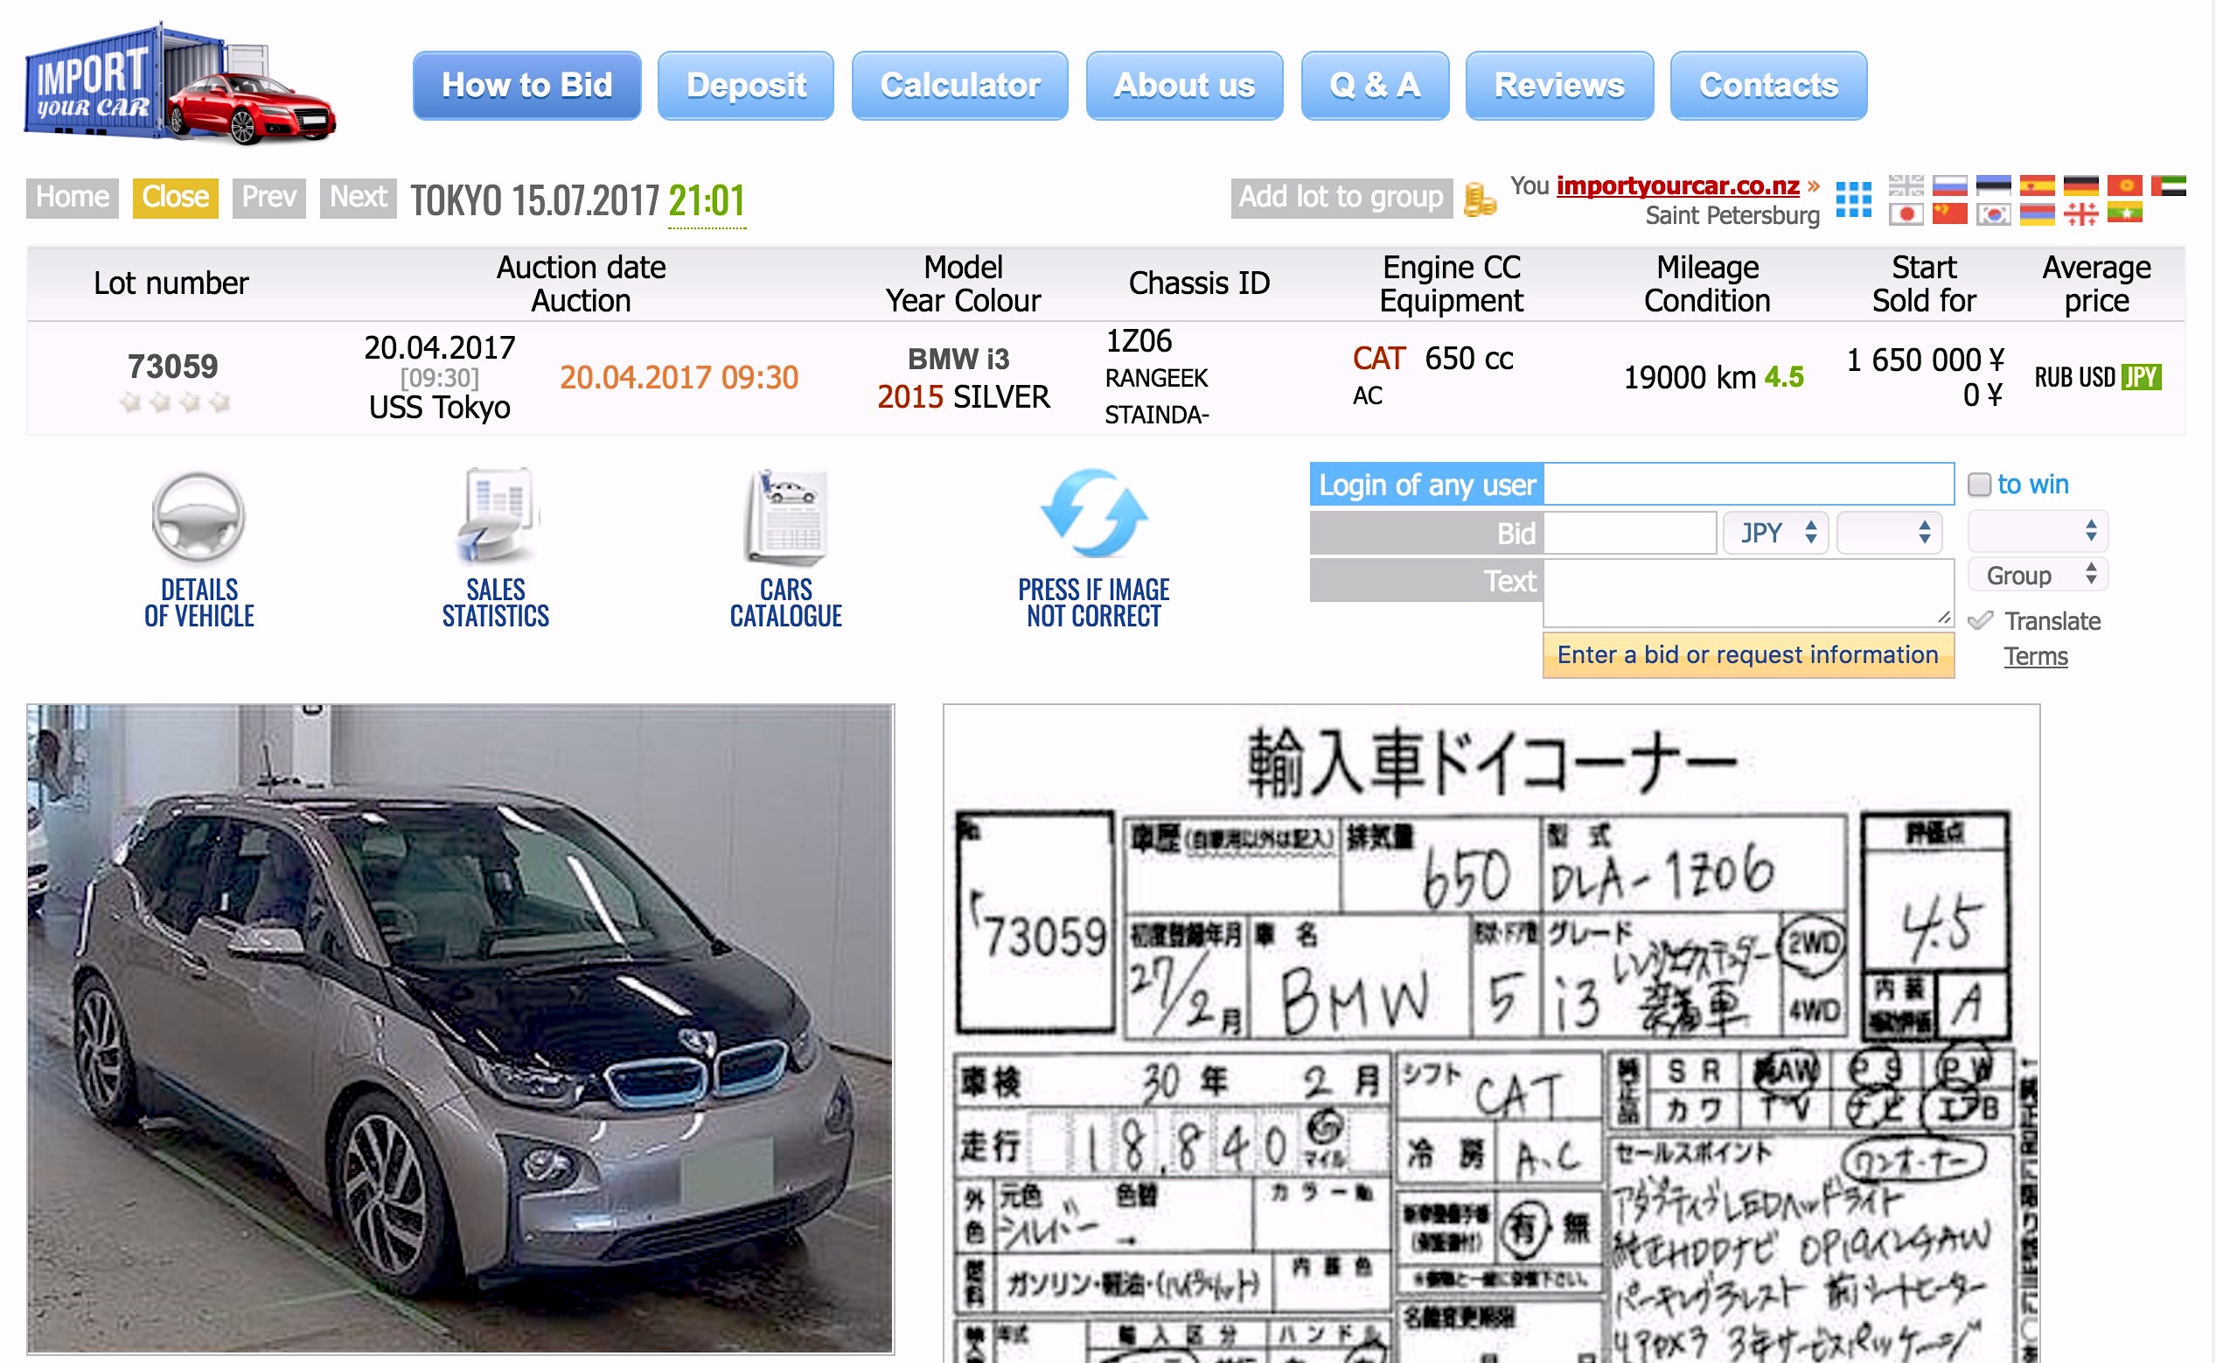The height and width of the screenshot is (1363, 2216).
Task: Click the Bid amount input field
Action: (1629, 533)
